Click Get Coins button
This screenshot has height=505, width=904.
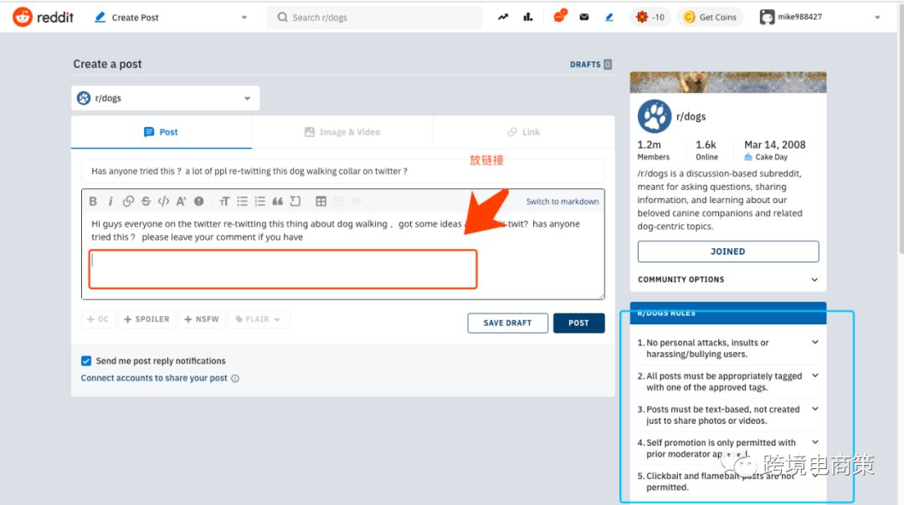(711, 18)
